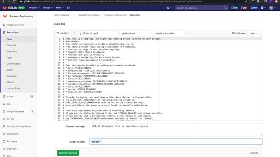
Task: Open Backend Engineering project avatar in sidebar
Action: 5,16
